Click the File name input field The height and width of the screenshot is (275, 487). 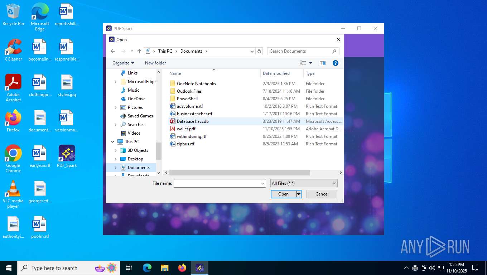(217, 183)
